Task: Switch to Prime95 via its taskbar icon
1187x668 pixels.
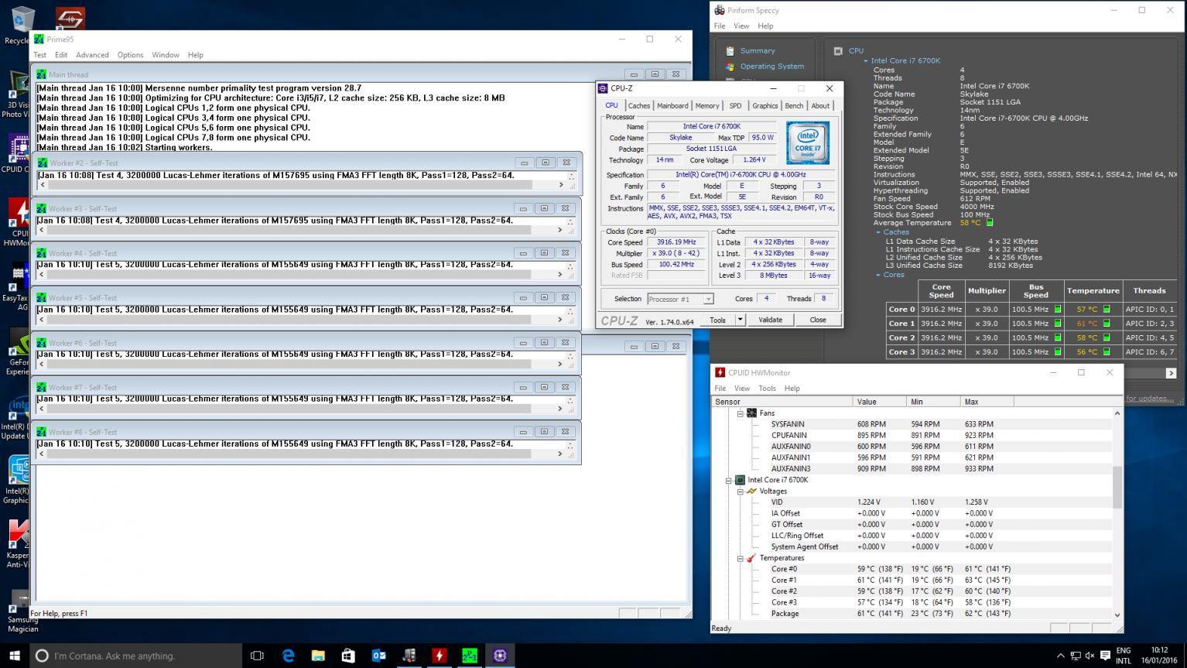Action: tap(470, 656)
